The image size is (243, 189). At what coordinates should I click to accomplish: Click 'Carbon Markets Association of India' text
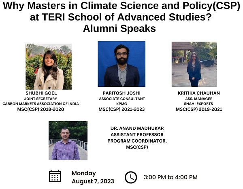(40, 104)
